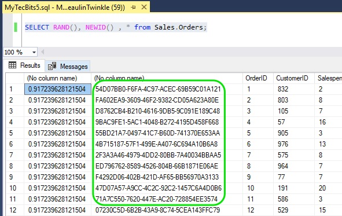The width and height of the screenshot is (342, 216).
Task: Select Salesperson value 16 in row 4
Action: coord(328,122)
